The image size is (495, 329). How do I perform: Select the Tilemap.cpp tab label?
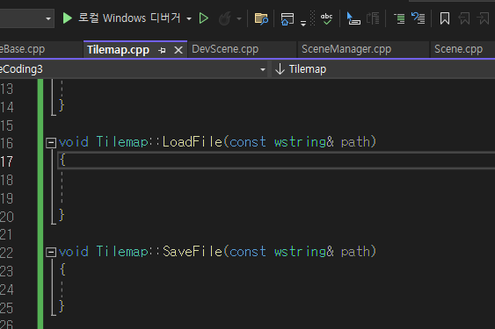(119, 50)
